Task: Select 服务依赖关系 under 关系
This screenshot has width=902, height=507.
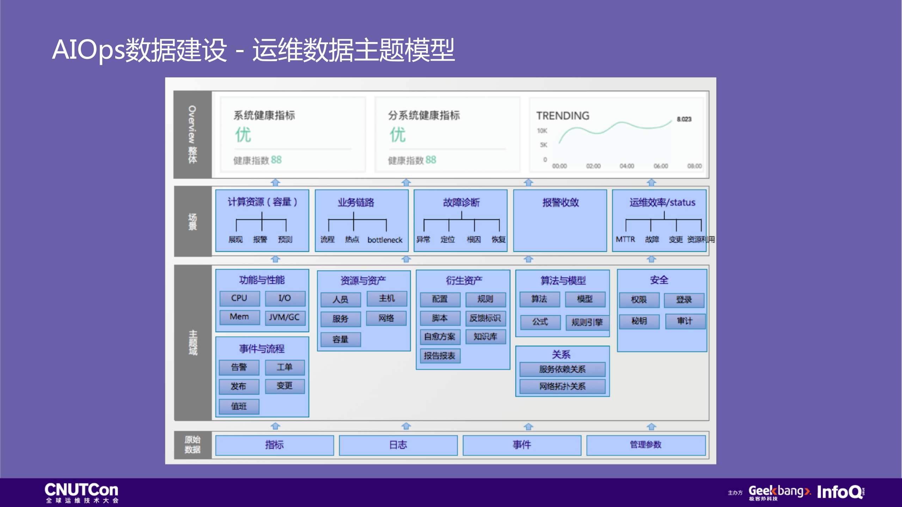Action: [x=562, y=369]
